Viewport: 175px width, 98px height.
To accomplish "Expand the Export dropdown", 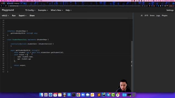I will (22, 16).
